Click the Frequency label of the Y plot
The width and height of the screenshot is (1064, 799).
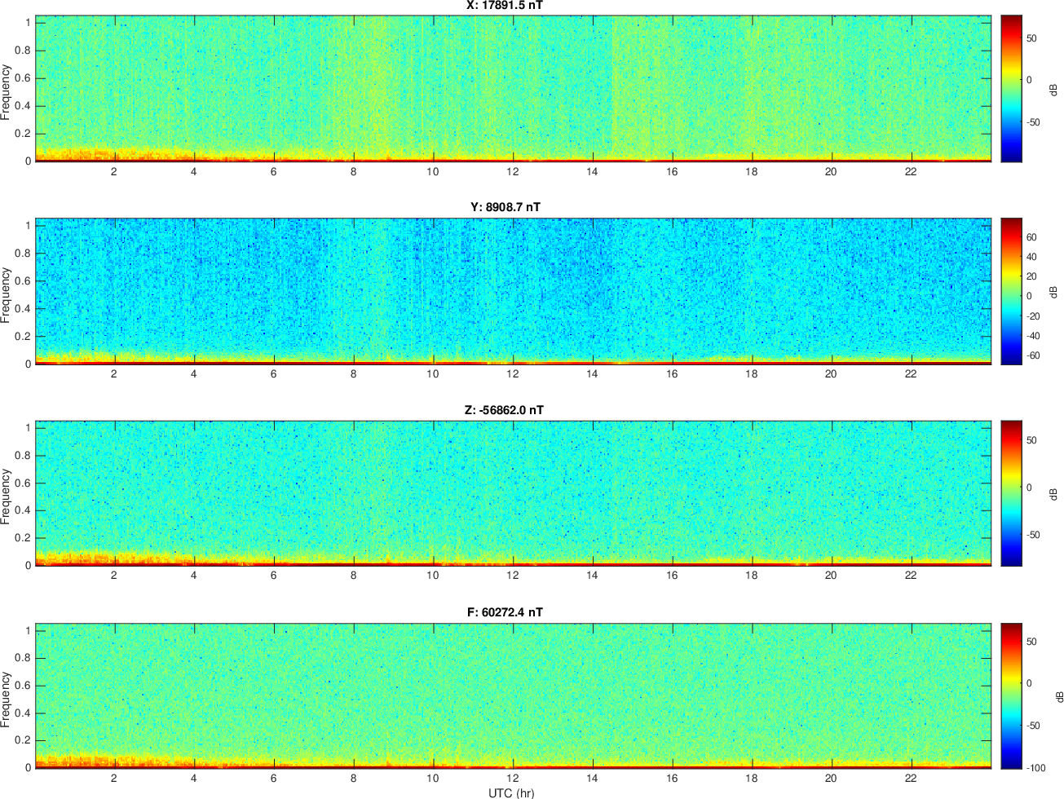[7, 294]
